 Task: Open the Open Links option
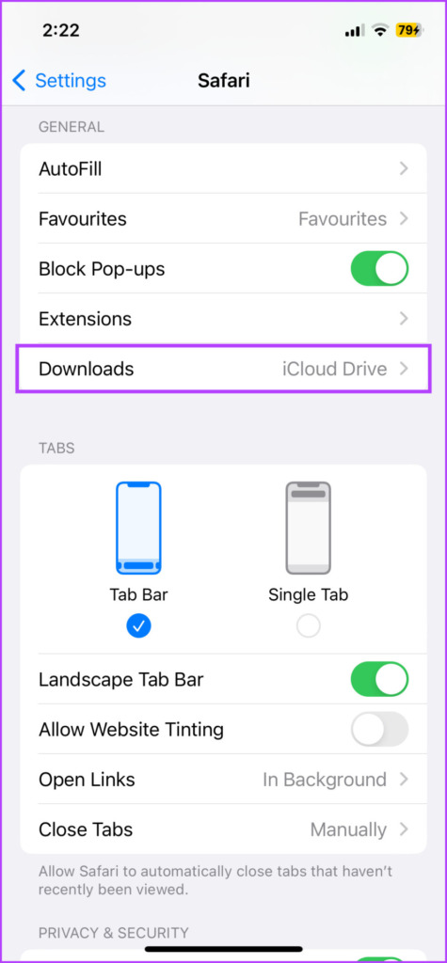(x=223, y=780)
